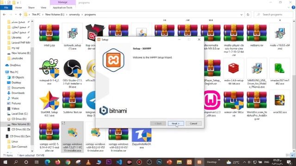
Task: Open the Share ribbon tab
Action: (x=31, y=7)
